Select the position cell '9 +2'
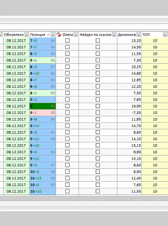 (42, 99)
